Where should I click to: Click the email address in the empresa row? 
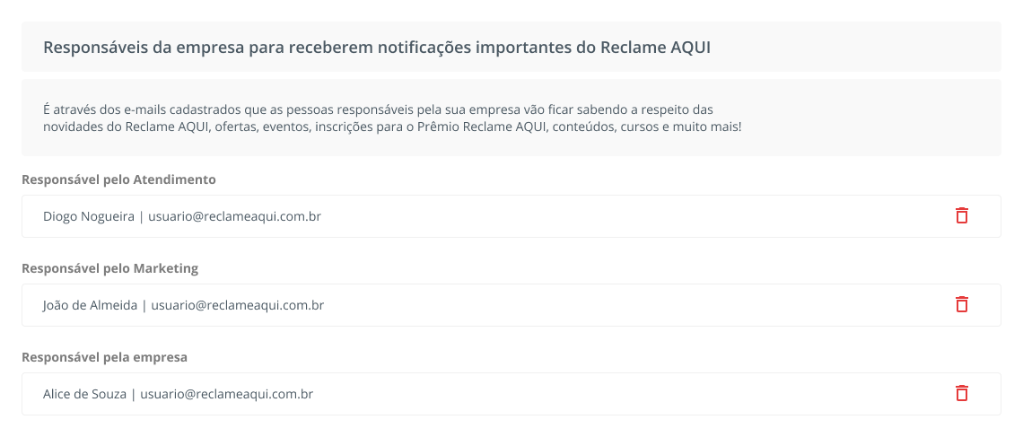pos(226,393)
